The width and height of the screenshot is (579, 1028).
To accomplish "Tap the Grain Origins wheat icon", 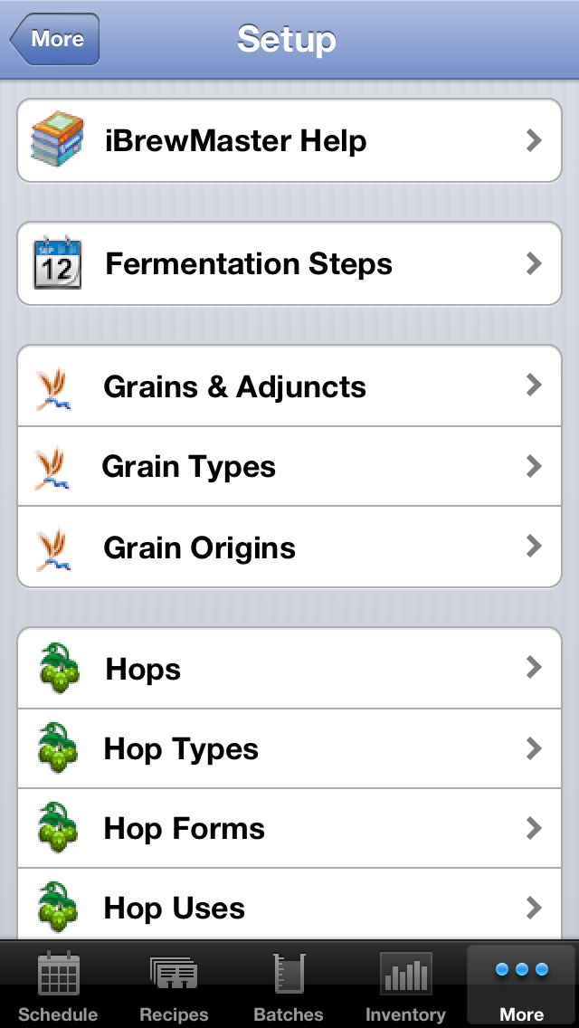I will 54,548.
